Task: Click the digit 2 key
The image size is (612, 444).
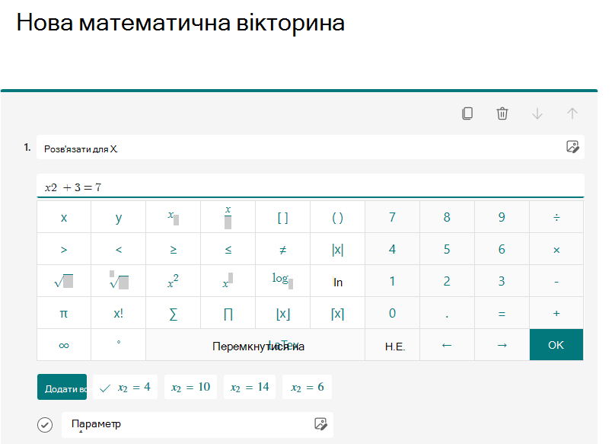Action: [x=447, y=281]
